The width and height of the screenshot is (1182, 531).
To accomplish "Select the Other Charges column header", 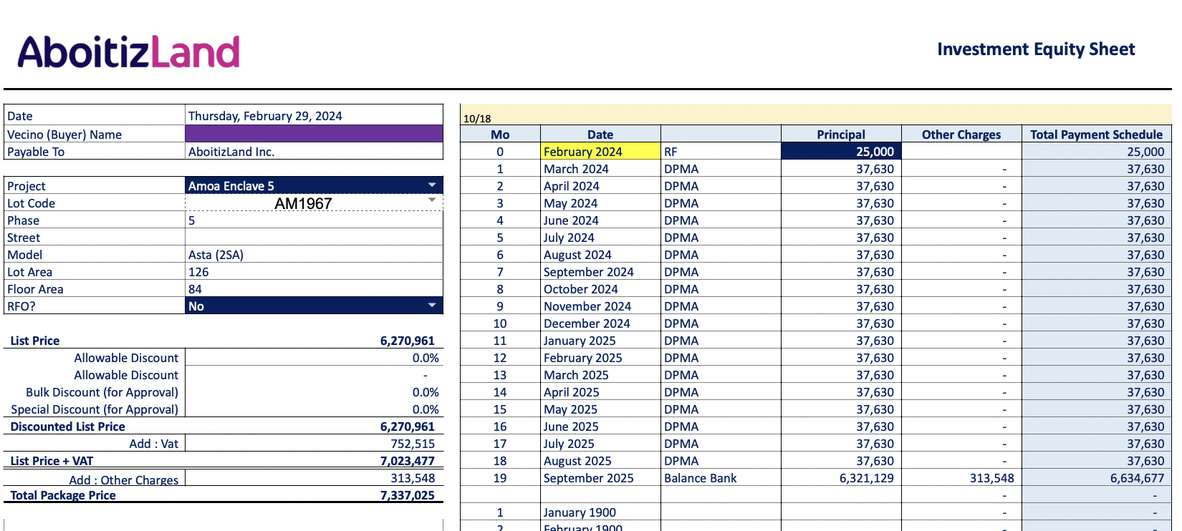I will pyautogui.click(x=961, y=135).
